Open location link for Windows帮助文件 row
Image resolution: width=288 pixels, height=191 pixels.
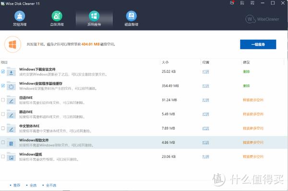[x=206, y=143]
